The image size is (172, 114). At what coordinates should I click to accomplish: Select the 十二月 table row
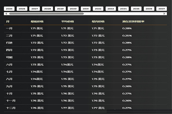point(85,108)
